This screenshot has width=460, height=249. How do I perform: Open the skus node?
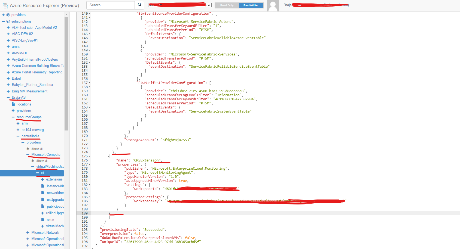(x=50, y=220)
